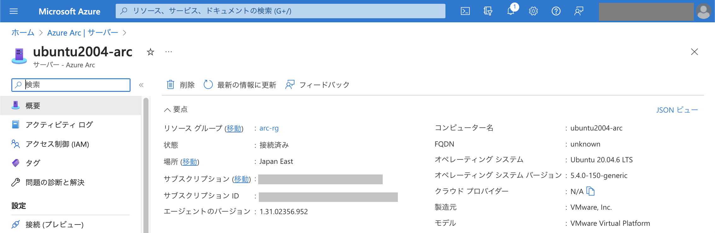Open the more options ellipsis
This screenshot has width=715, height=233.
point(169,52)
